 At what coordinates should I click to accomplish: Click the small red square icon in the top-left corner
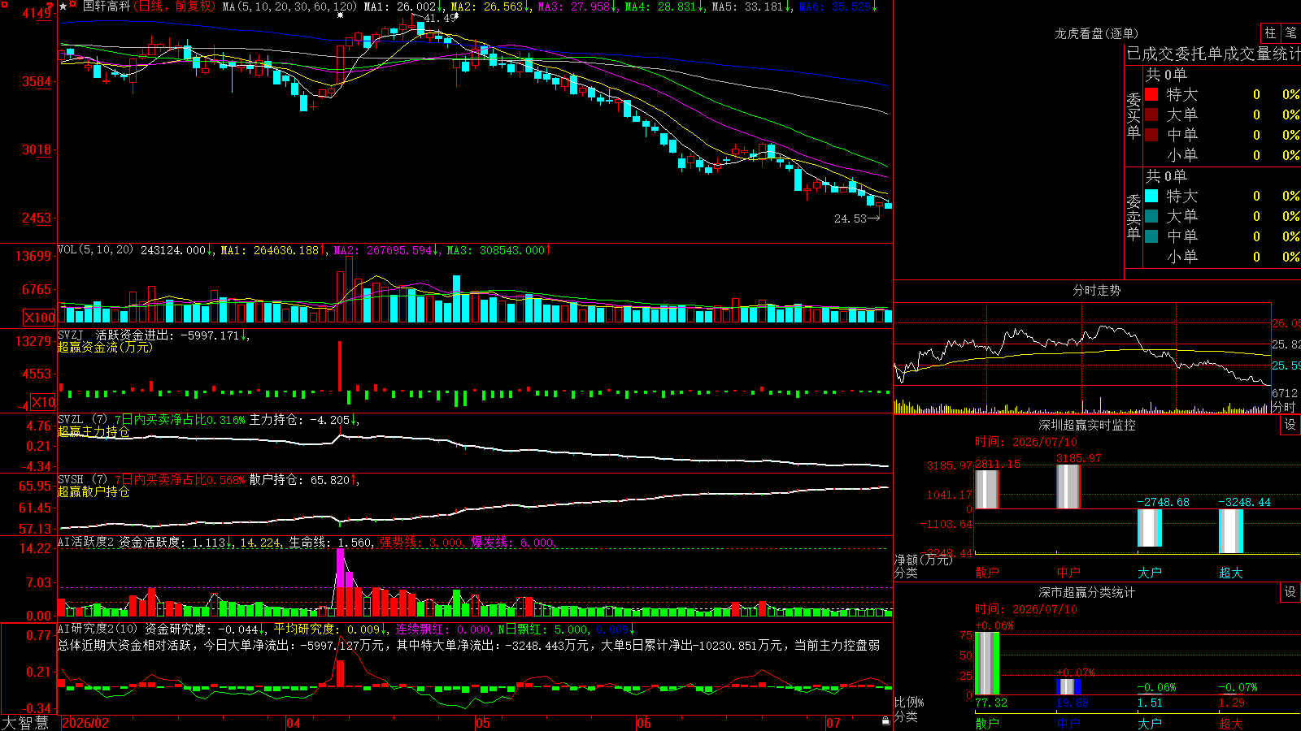(x=5, y=5)
